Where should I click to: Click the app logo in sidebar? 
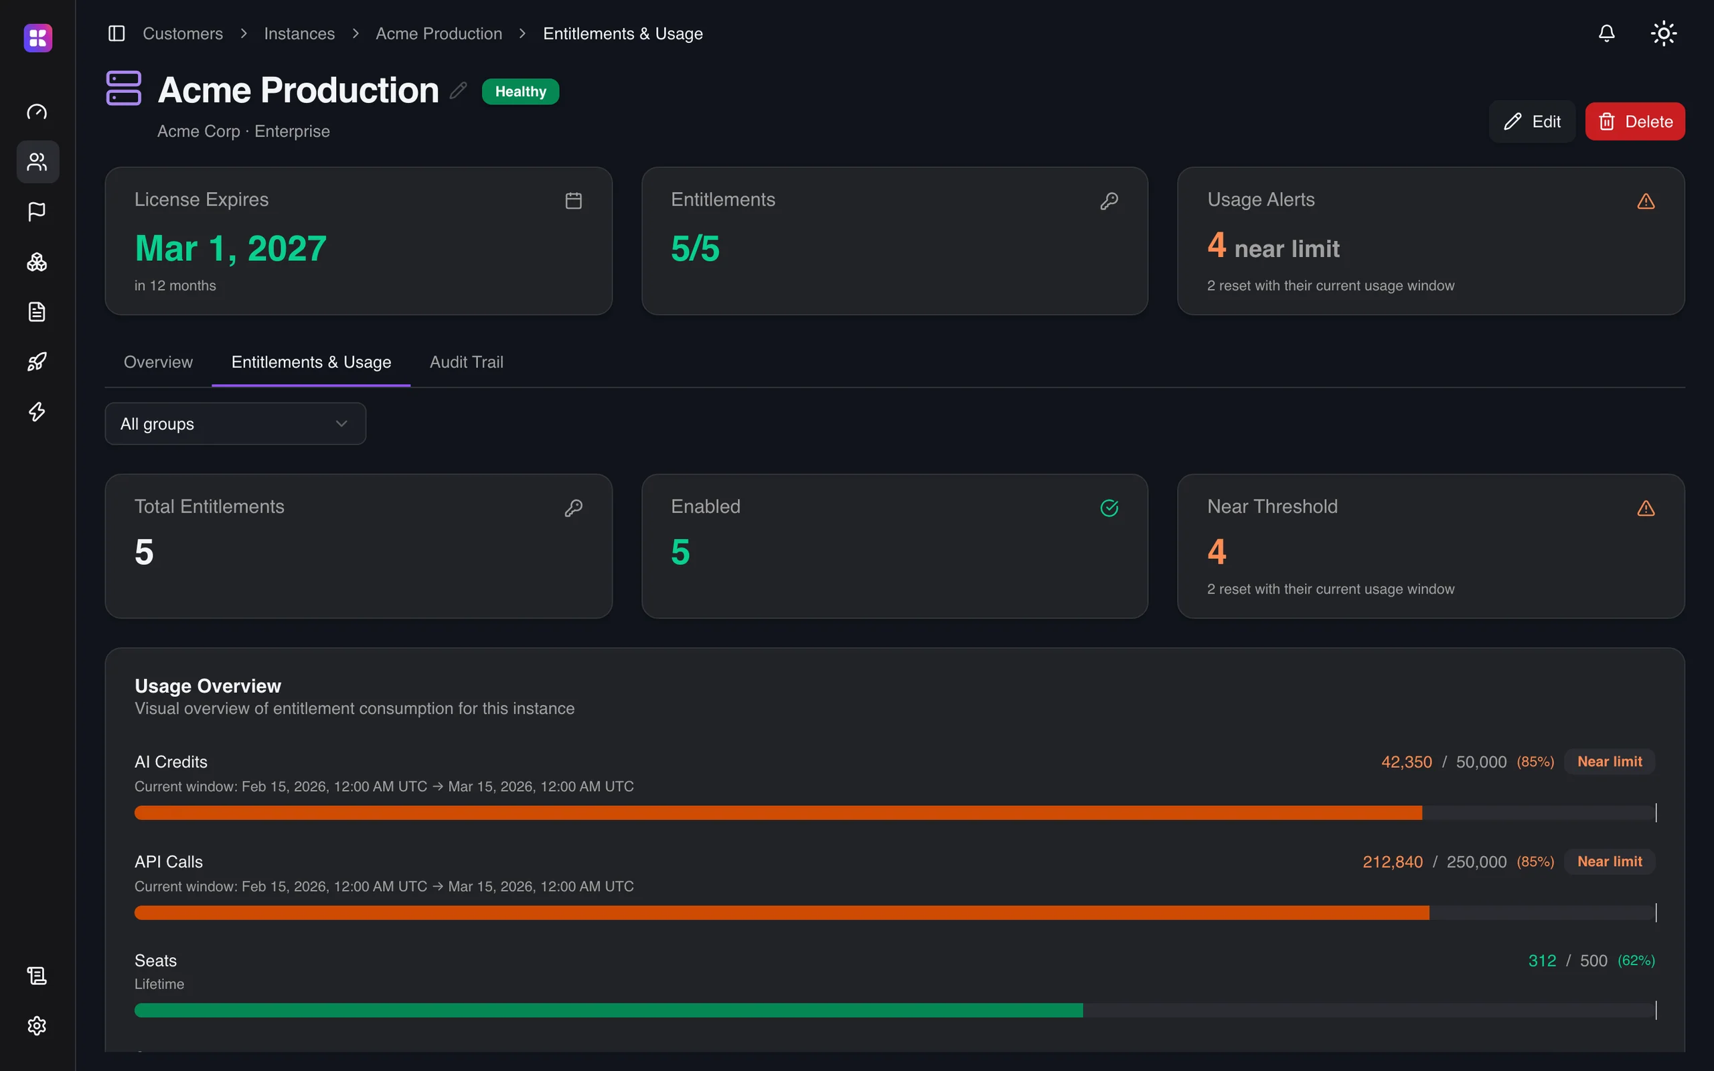pos(37,37)
